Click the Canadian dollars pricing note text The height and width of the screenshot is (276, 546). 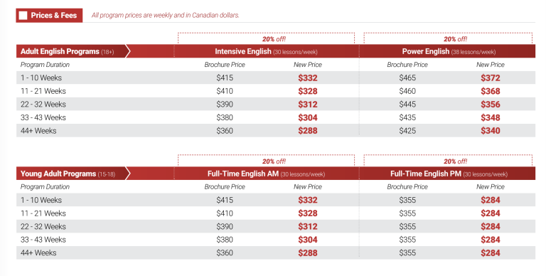click(166, 16)
